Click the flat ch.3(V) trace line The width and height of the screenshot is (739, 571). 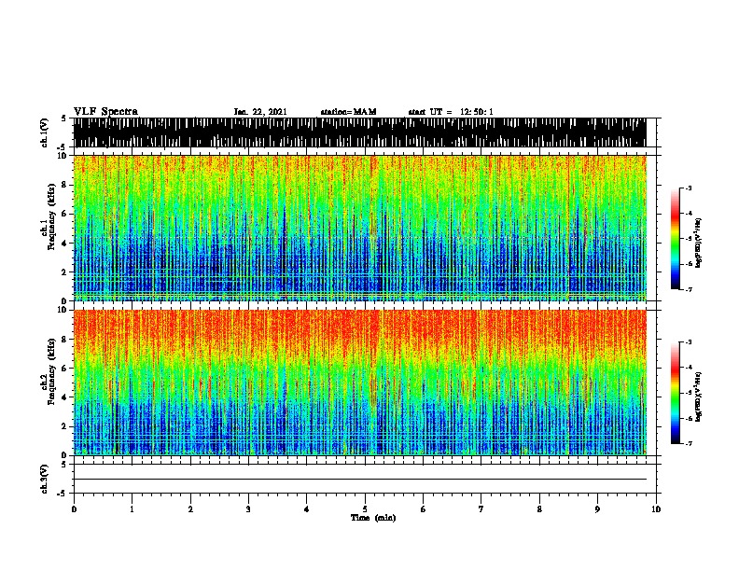tap(360, 480)
